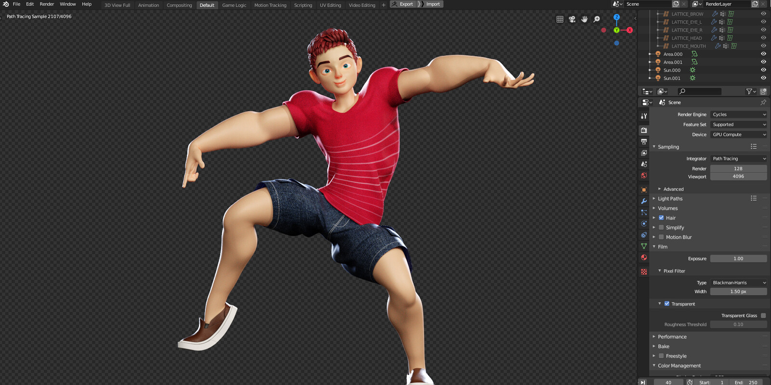Open the Render menu

47,4
